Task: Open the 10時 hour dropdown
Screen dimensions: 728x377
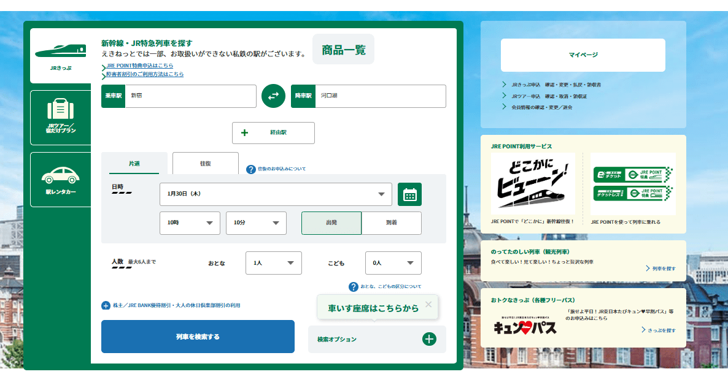Action: click(189, 223)
